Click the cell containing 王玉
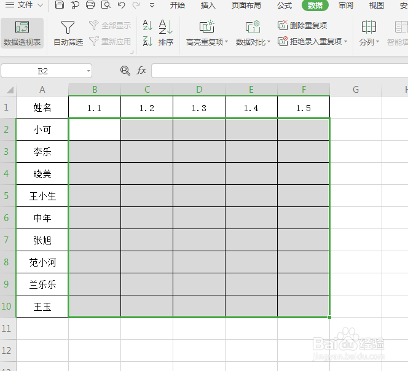408x371 pixels. [42, 307]
